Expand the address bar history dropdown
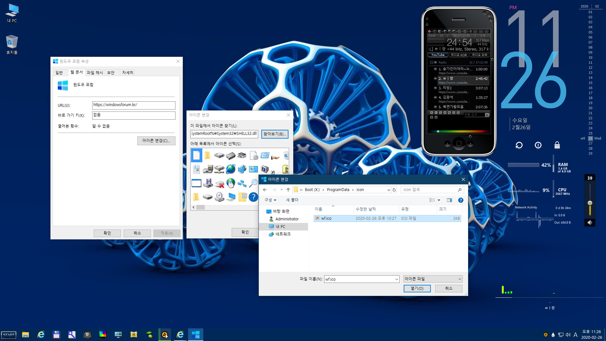 pyautogui.click(x=389, y=190)
